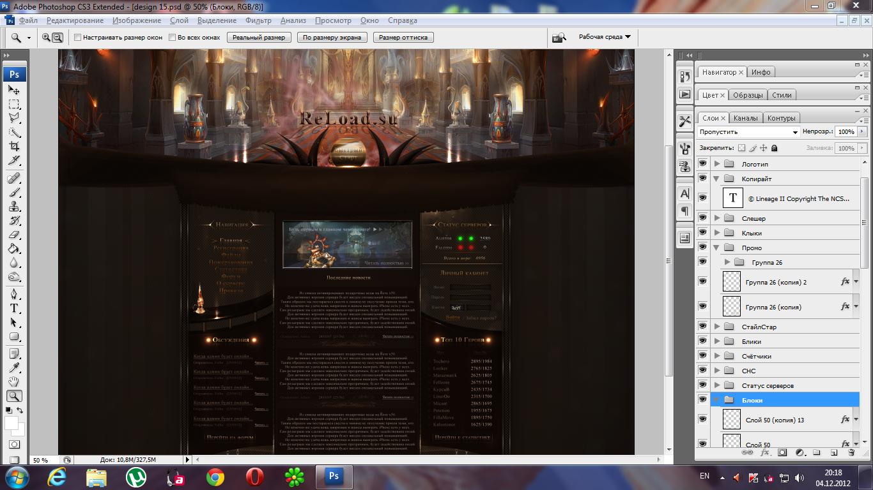Select the Slice tool
The width and height of the screenshot is (873, 490).
(x=14, y=160)
